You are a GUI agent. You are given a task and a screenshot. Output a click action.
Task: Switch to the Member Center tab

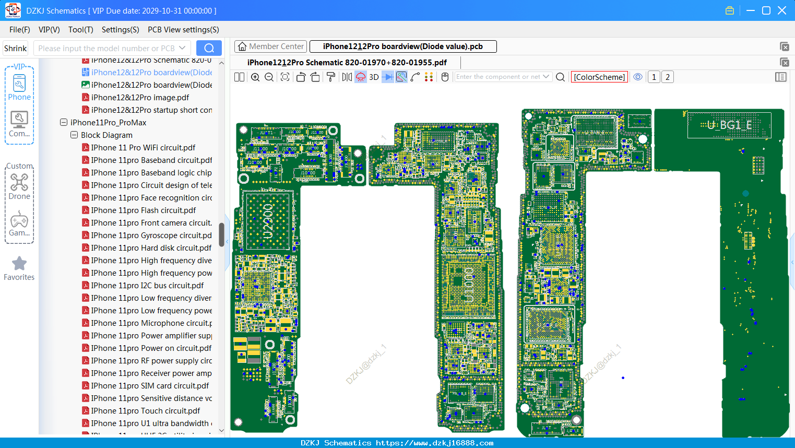[x=271, y=46]
